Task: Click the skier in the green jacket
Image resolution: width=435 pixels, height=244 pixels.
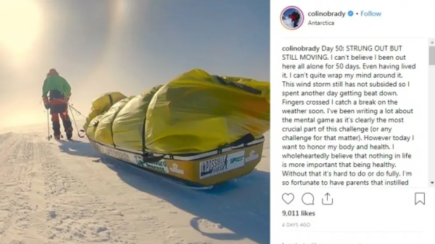Action: click(58, 104)
